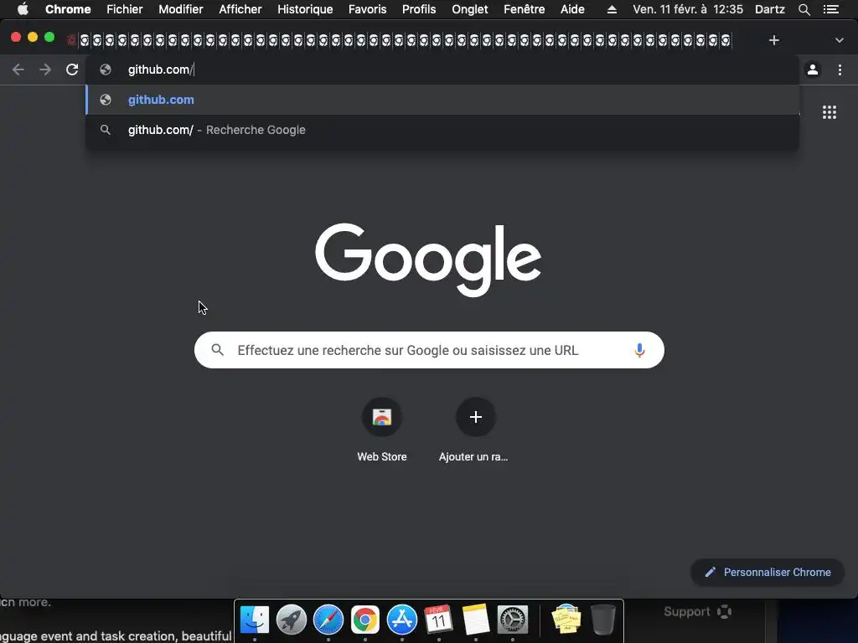
Task: Start voice search with microphone icon
Action: tap(639, 350)
